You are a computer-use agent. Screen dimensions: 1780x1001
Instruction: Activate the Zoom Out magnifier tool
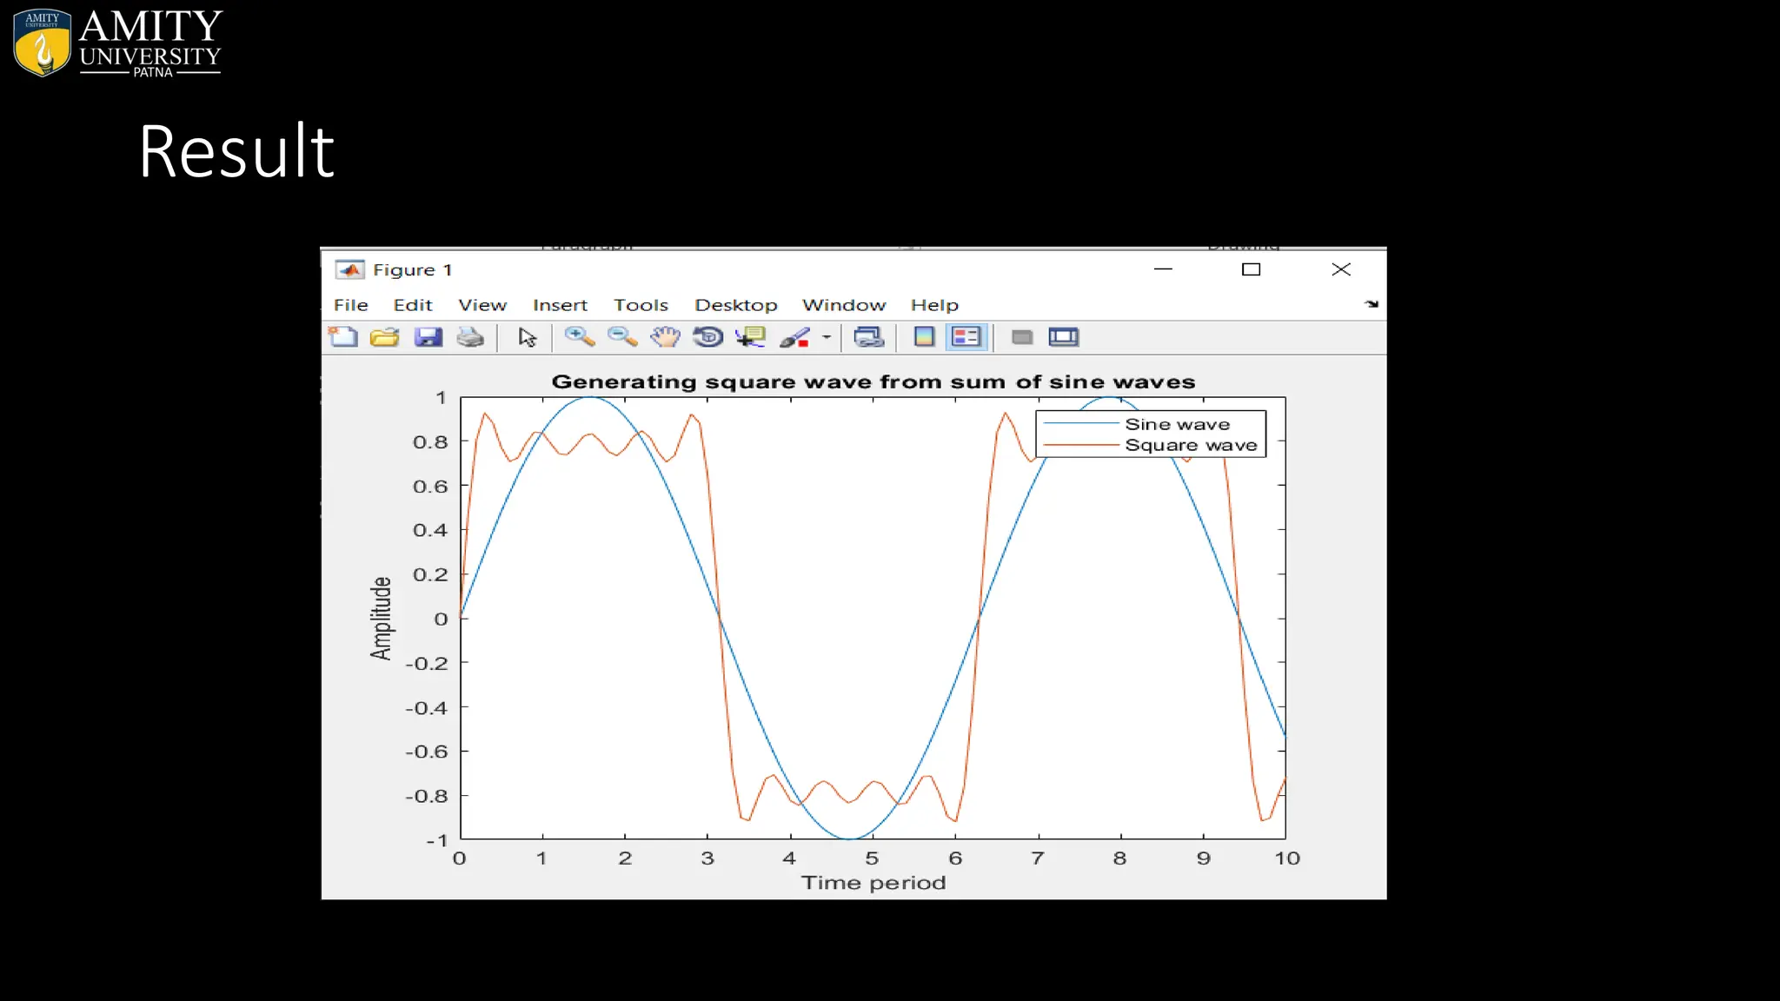click(622, 337)
